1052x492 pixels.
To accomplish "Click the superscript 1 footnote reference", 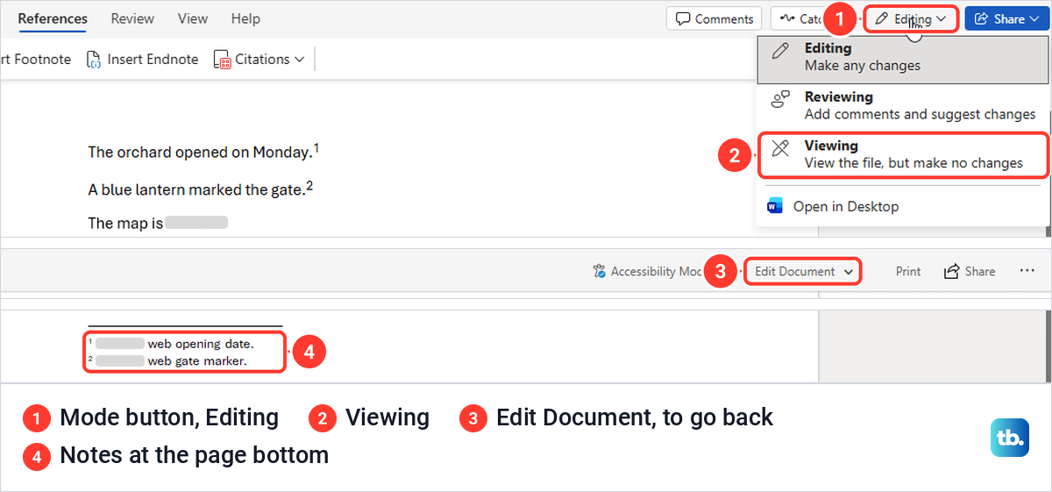I will 316,148.
